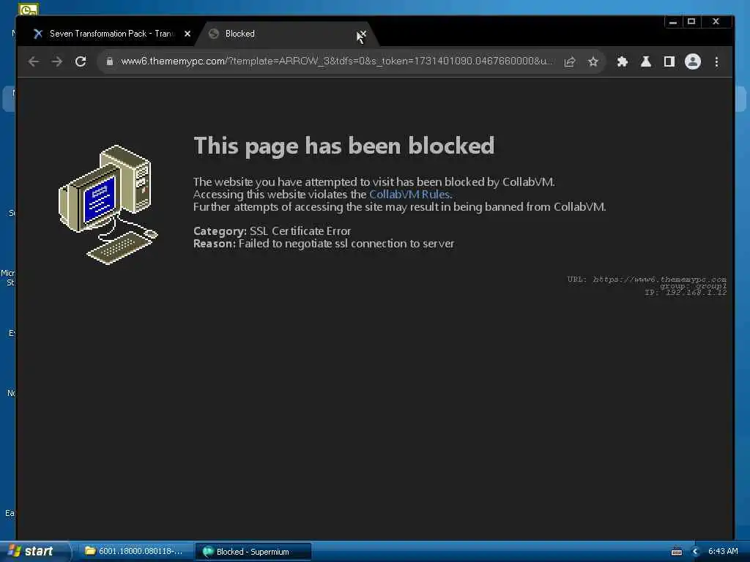
Task: Close the Blocked tab
Action: point(362,34)
